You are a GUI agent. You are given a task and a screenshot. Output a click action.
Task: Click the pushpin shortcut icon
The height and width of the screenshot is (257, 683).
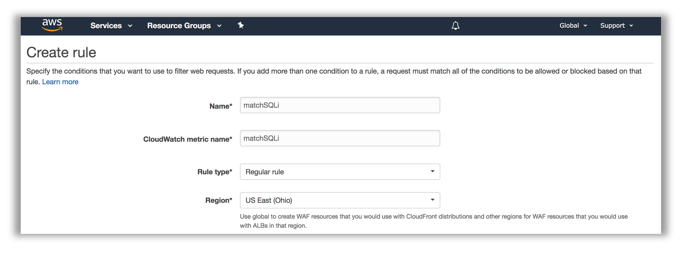tap(241, 25)
